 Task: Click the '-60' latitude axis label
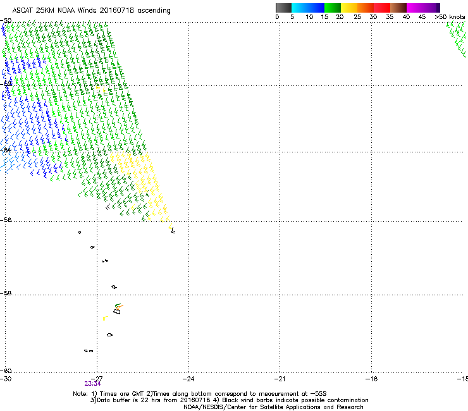coord(6,371)
